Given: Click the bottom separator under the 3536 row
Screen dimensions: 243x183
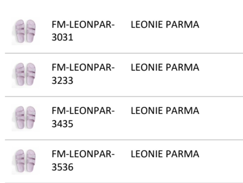Looking at the screenshot, I should point(124,183).
